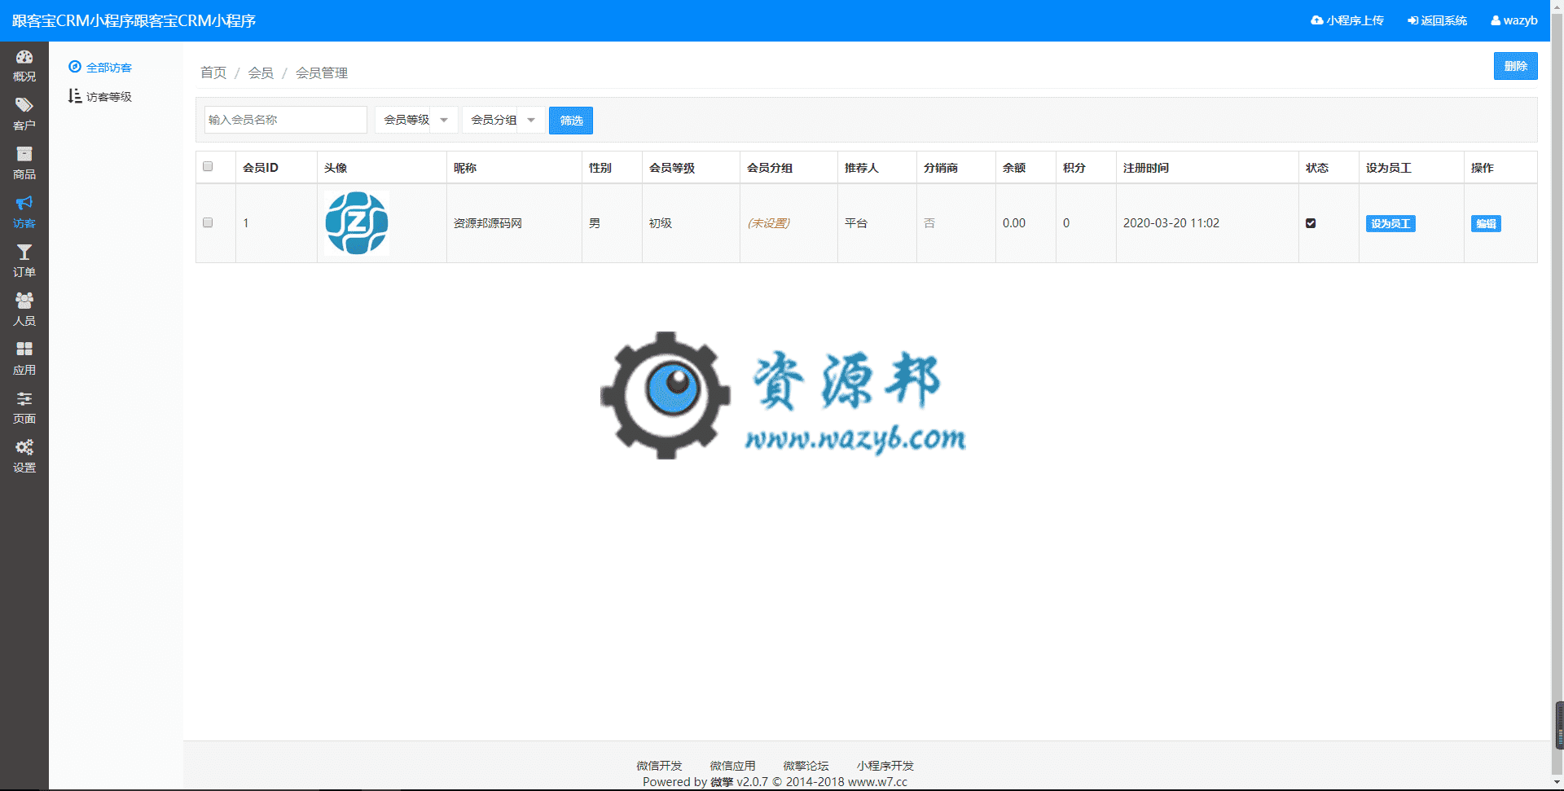This screenshot has height=791, width=1564.
Task: Click the 筛选 filter button
Action: [x=571, y=121]
